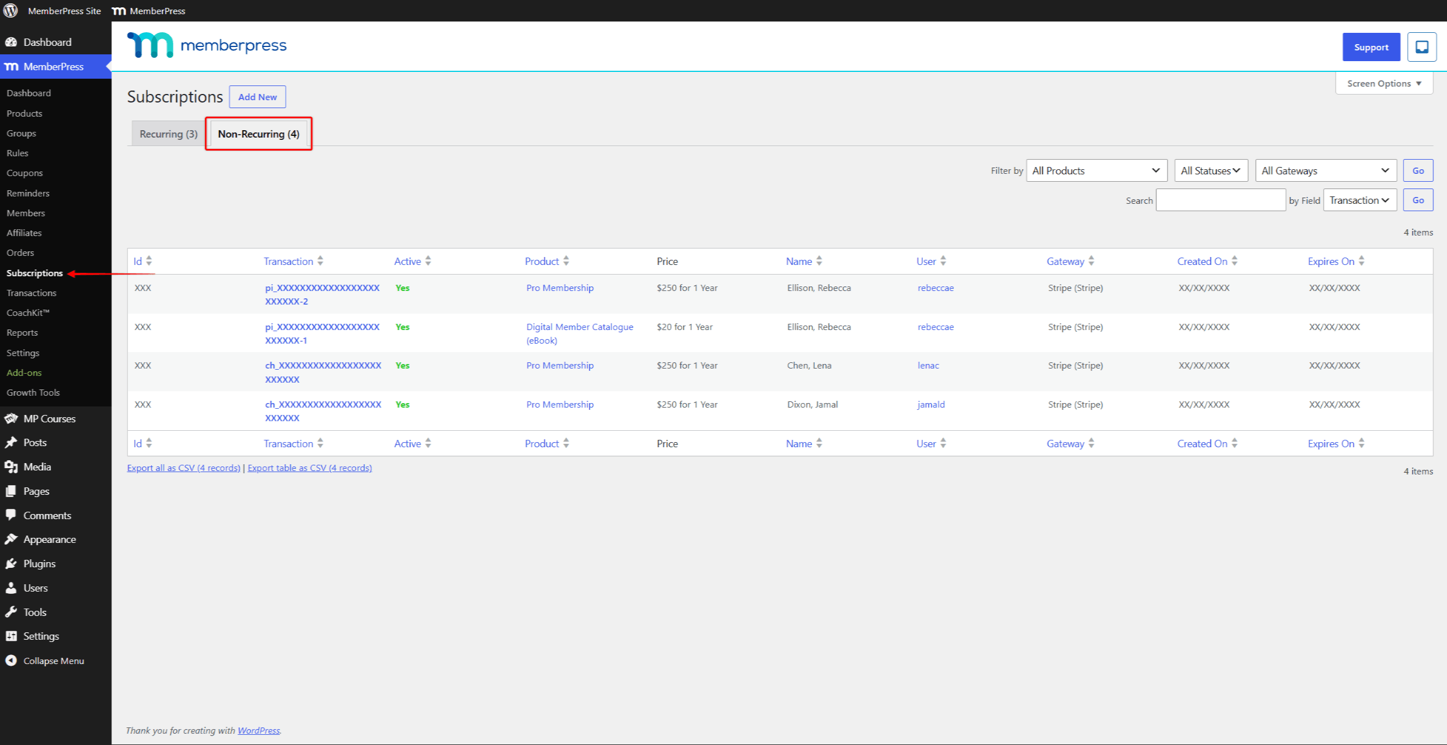Image resolution: width=1447 pixels, height=745 pixels.
Task: Click the Posts pushpin icon
Action: coord(11,443)
